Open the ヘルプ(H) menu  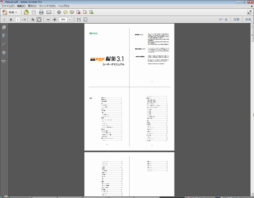(63, 6)
